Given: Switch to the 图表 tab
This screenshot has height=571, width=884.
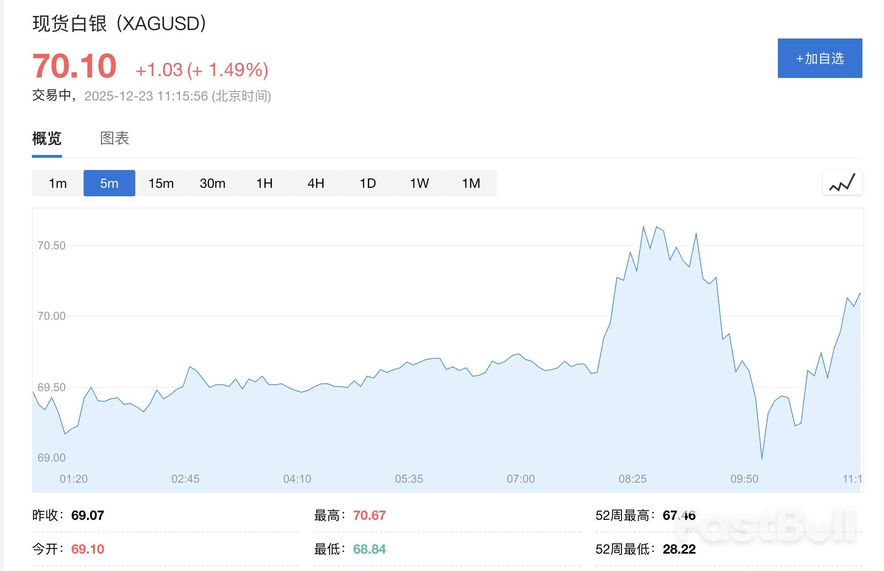Looking at the screenshot, I should (x=114, y=139).
